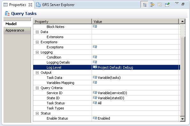Collapse the Logging category
The height and width of the screenshot is (126, 190).
(37, 52)
